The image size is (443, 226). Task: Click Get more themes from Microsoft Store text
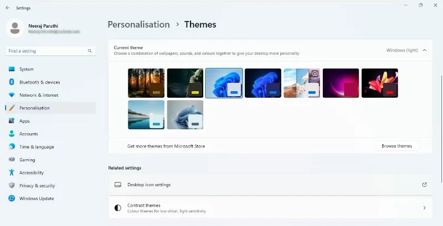pyautogui.click(x=166, y=146)
